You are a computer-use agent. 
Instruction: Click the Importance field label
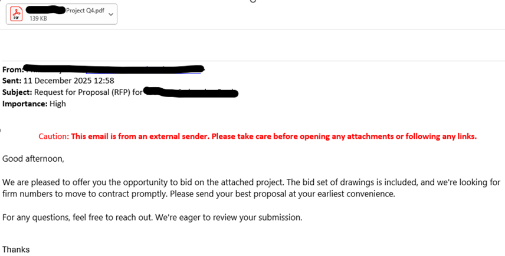point(24,104)
